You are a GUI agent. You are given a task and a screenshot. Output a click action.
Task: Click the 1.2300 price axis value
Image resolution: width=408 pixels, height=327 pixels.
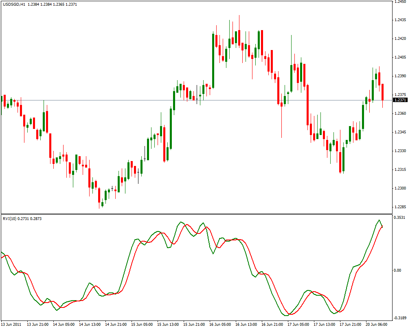pyautogui.click(x=400, y=188)
